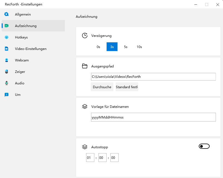Select the 3s delay option
223x178 pixels.
tap(112, 47)
